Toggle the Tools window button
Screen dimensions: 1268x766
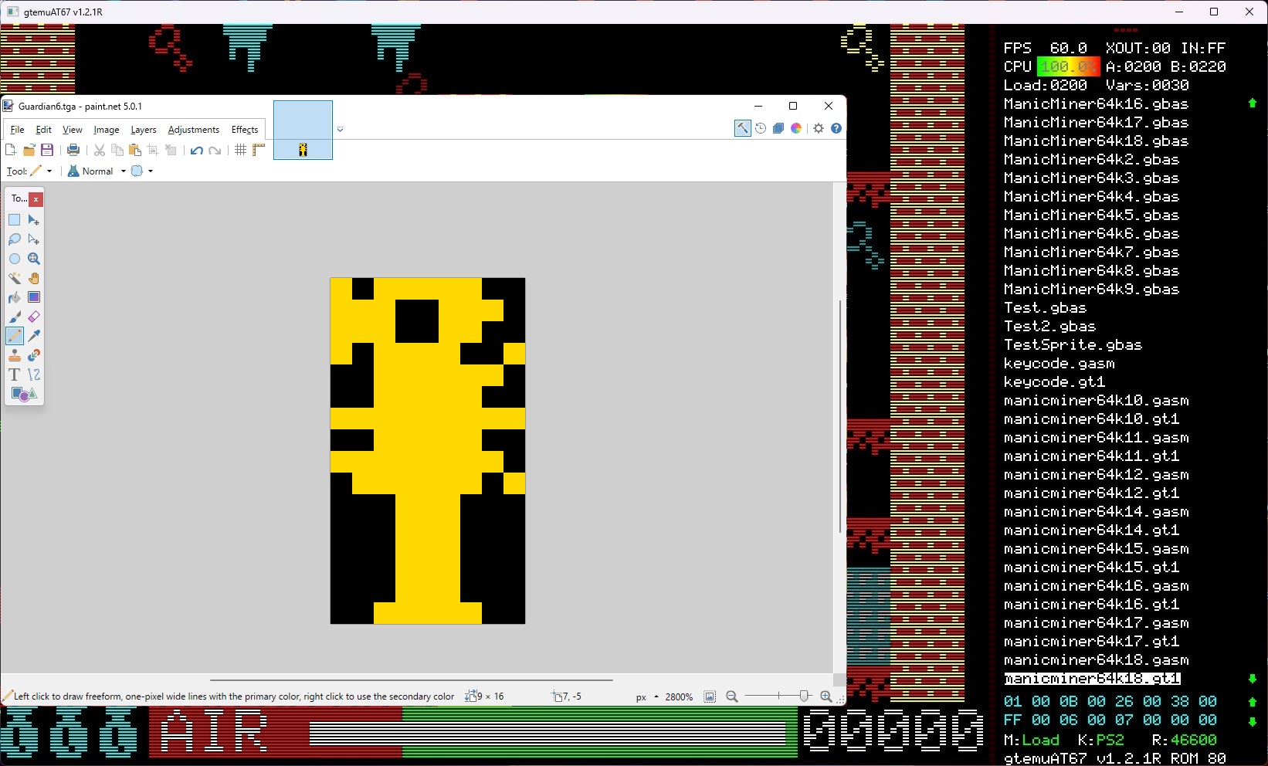coord(742,128)
